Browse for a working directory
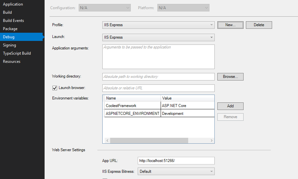This screenshot has width=298, height=179. tap(230, 77)
